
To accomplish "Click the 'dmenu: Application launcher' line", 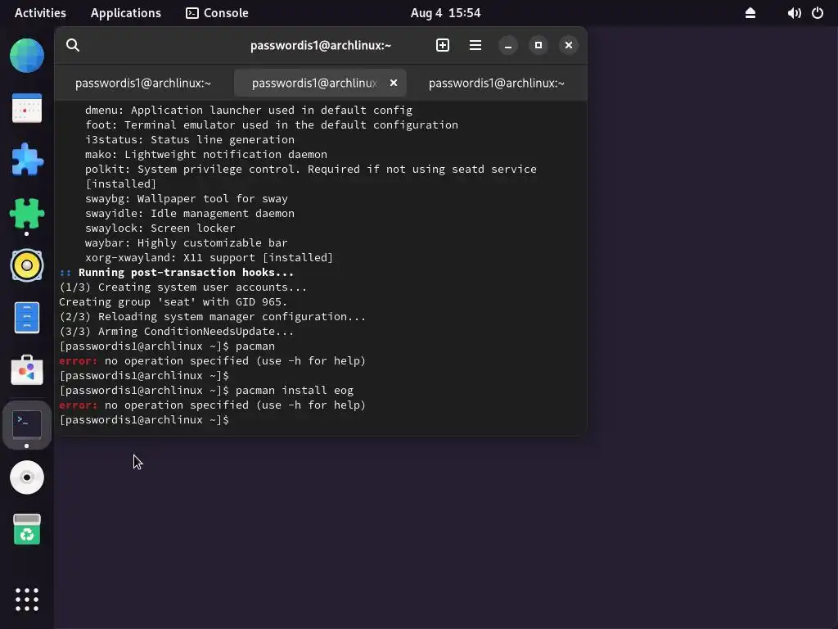I will click(249, 111).
